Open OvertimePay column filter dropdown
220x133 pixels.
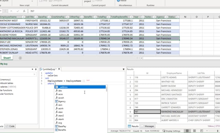pos(68,17)
